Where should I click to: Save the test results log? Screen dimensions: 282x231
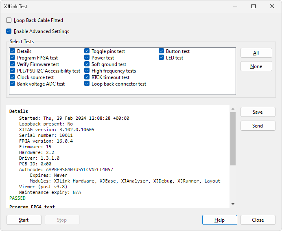tap(258, 112)
